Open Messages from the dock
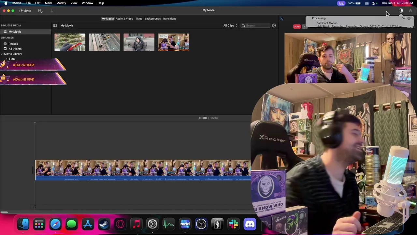This screenshot has height=235, width=417. [71, 224]
